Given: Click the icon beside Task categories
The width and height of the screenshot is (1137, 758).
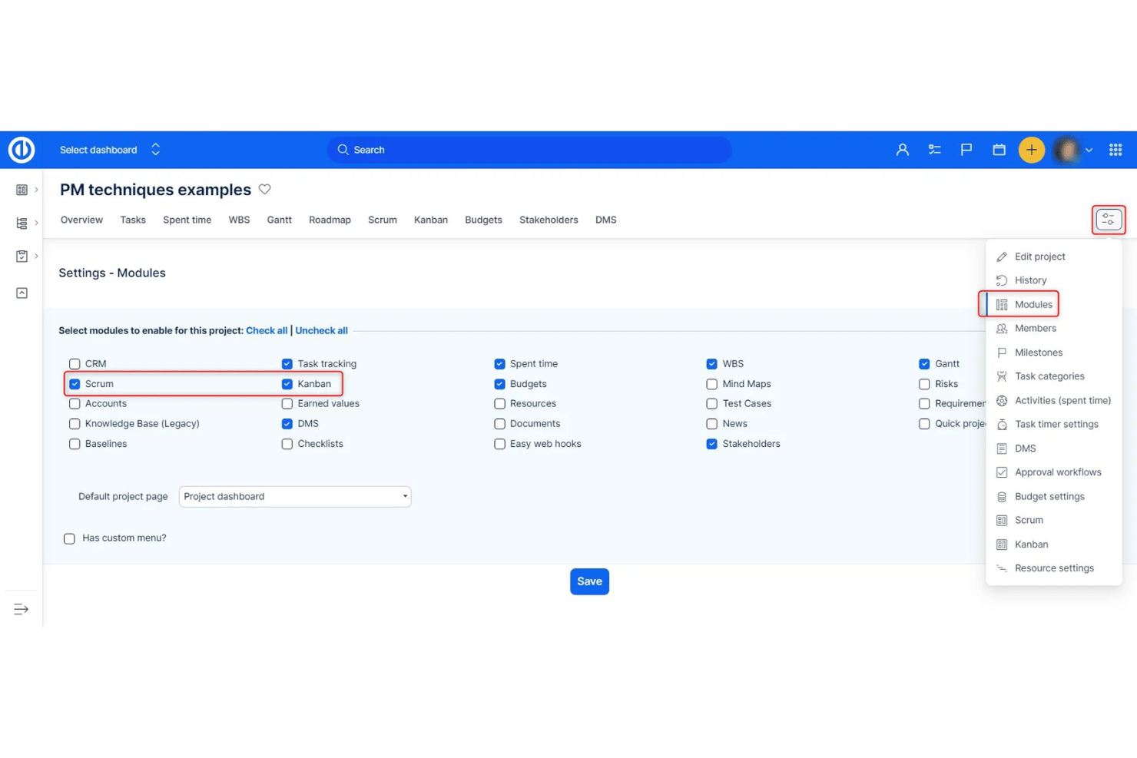Looking at the screenshot, I should coord(1002,376).
